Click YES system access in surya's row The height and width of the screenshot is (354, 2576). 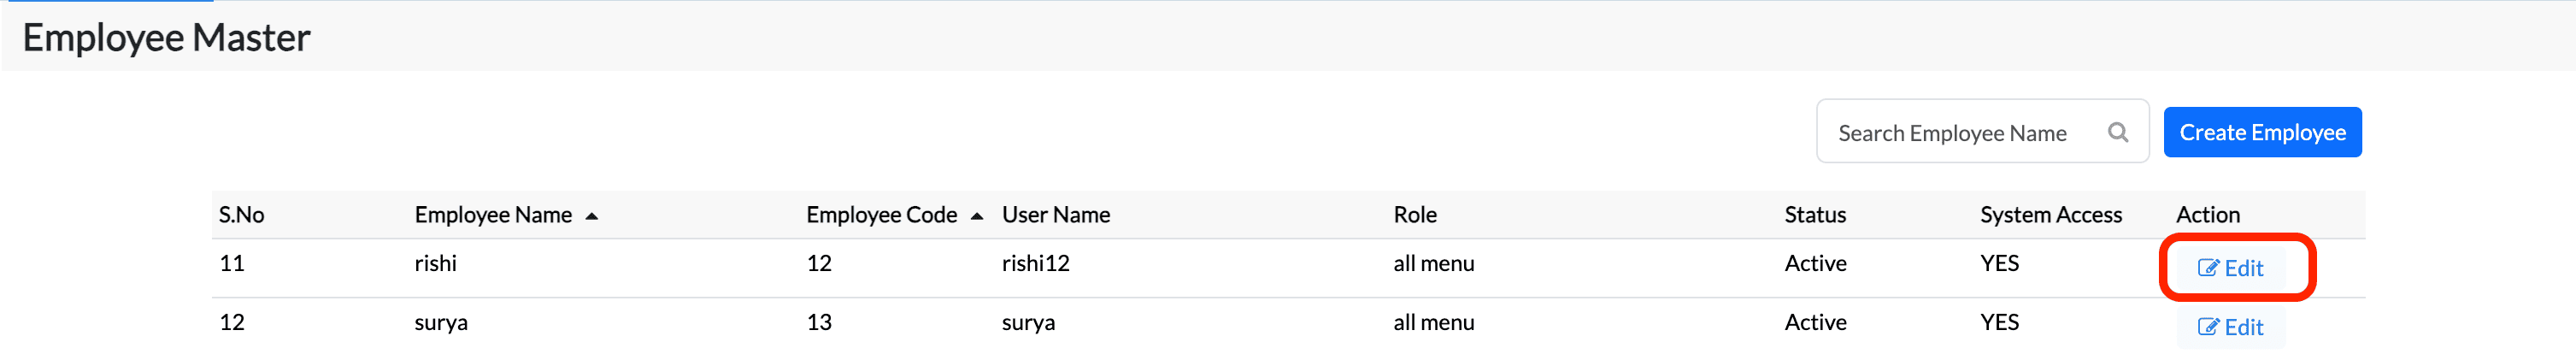pyautogui.click(x=1999, y=323)
